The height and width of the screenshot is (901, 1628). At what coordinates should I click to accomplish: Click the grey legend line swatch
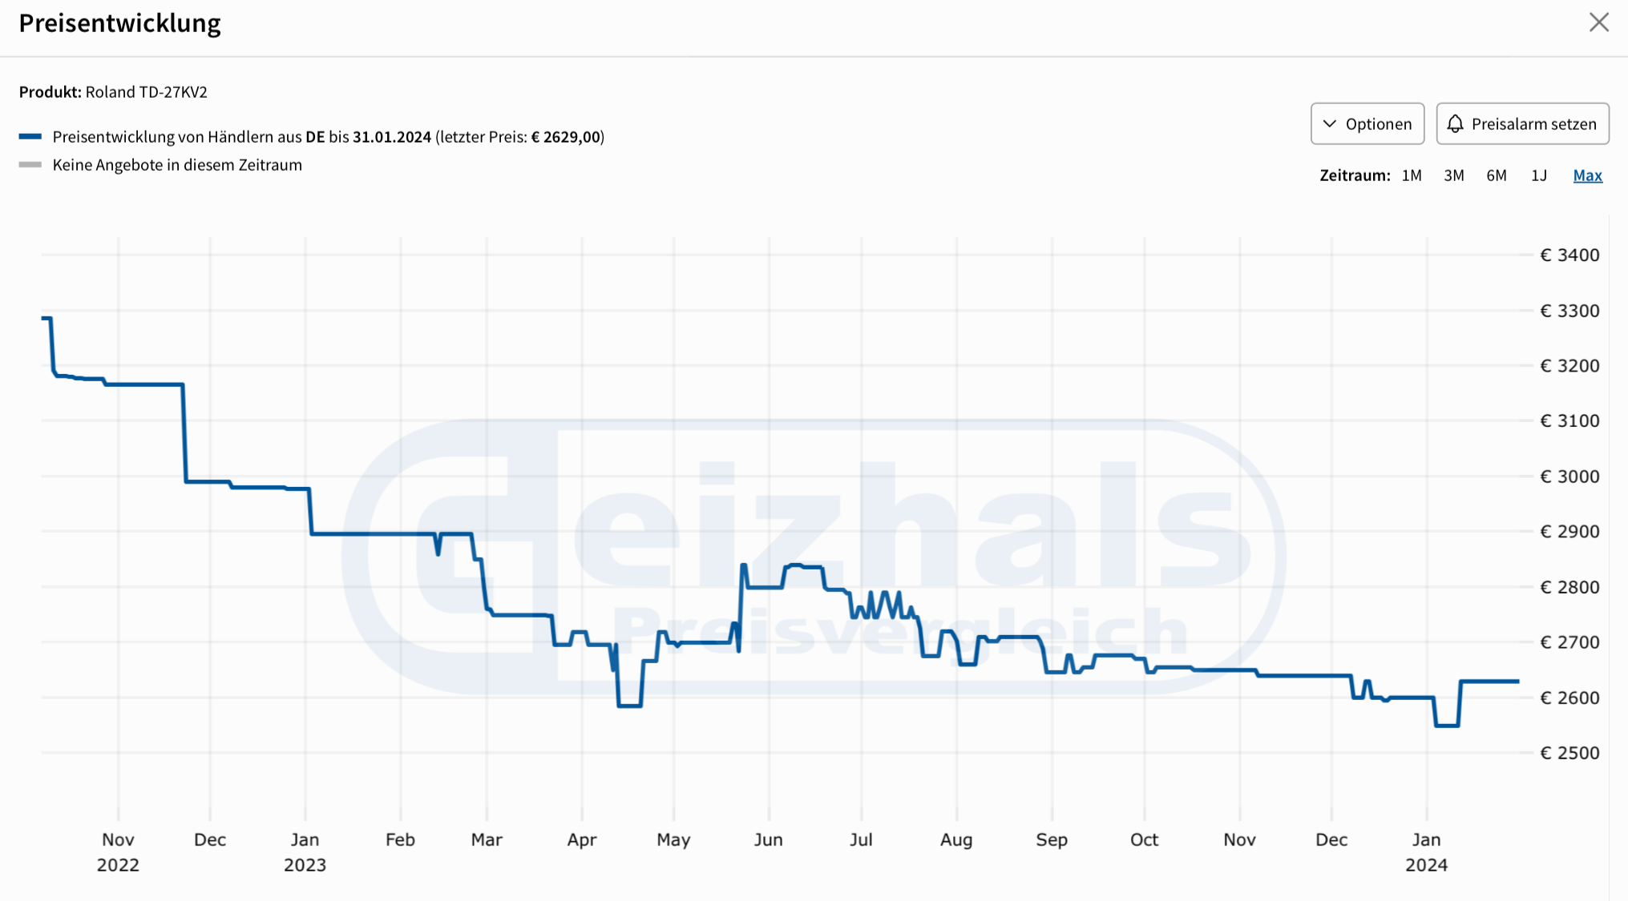(x=30, y=165)
